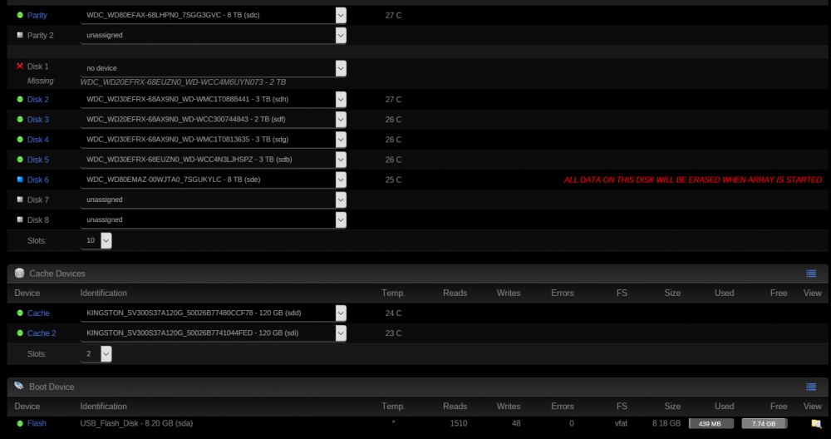Open the Disk 1 no device dropdown
Viewport: 831px width, 439px height.
point(213,68)
